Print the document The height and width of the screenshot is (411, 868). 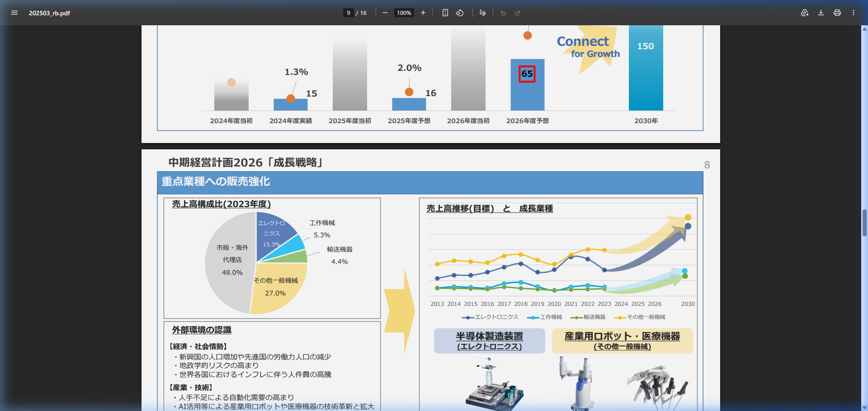click(837, 13)
